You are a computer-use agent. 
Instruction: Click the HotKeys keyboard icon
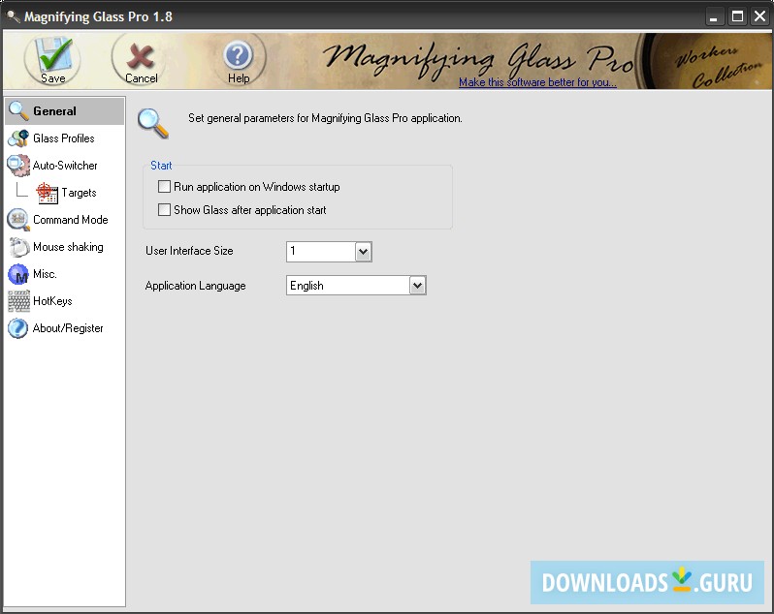[18, 301]
